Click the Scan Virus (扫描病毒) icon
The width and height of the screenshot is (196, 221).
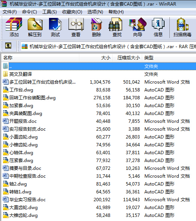pos(183,24)
